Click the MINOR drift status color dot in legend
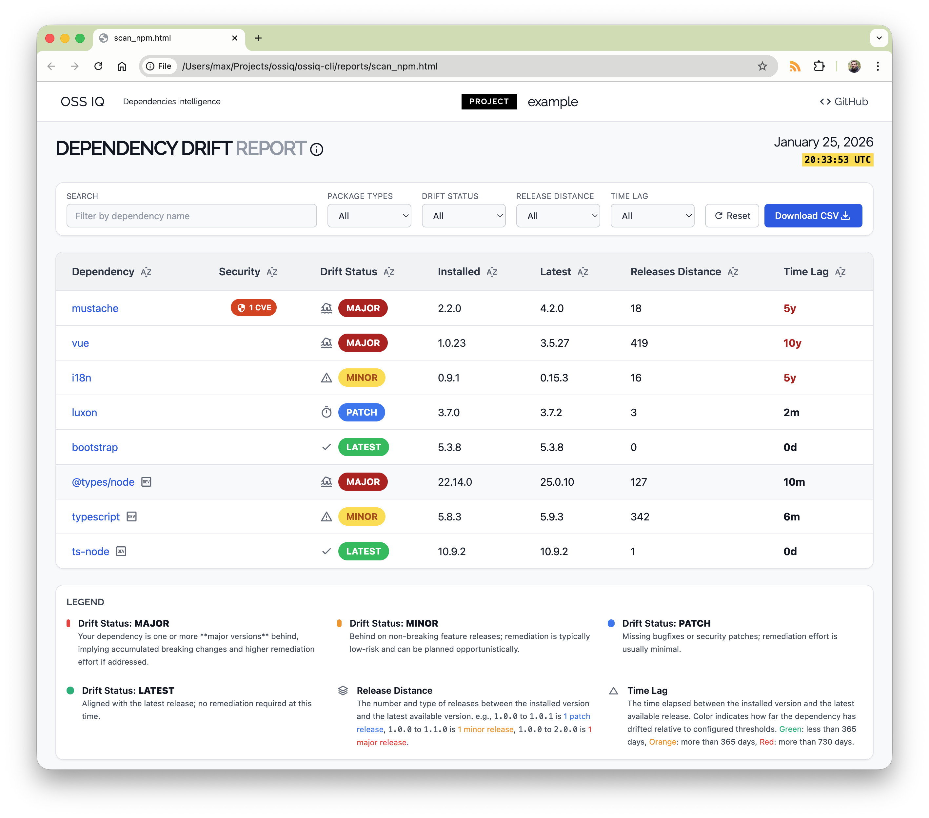The height and width of the screenshot is (818, 929). click(x=340, y=623)
